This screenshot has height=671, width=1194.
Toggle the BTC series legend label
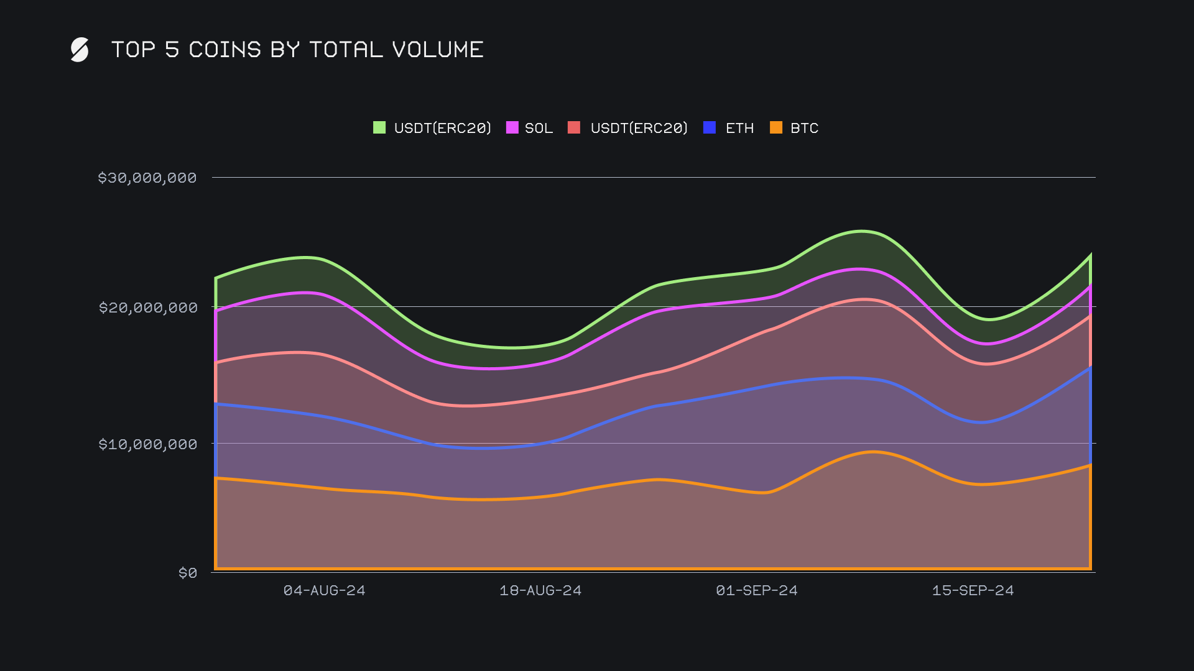[804, 128]
